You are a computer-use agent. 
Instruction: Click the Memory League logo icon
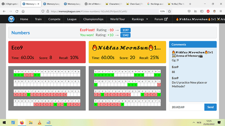[11, 19]
